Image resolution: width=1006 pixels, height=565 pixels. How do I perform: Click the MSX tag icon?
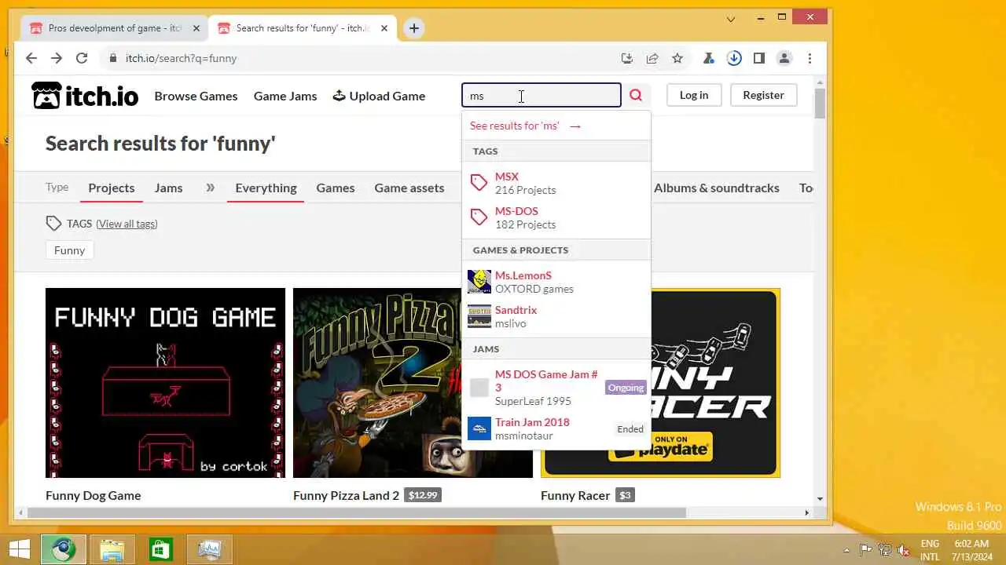click(x=479, y=183)
